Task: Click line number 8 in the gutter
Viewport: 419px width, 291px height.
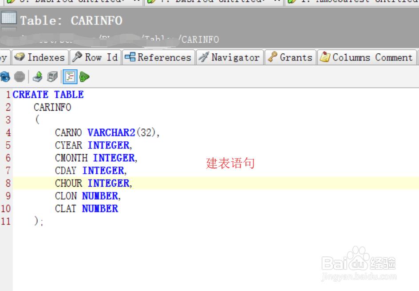Action: tap(8, 183)
